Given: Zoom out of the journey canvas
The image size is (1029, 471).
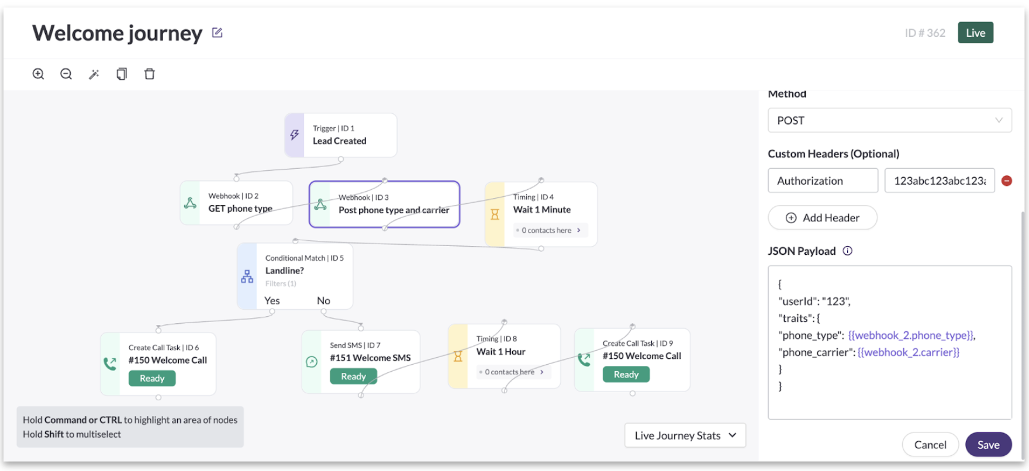Looking at the screenshot, I should coord(66,74).
